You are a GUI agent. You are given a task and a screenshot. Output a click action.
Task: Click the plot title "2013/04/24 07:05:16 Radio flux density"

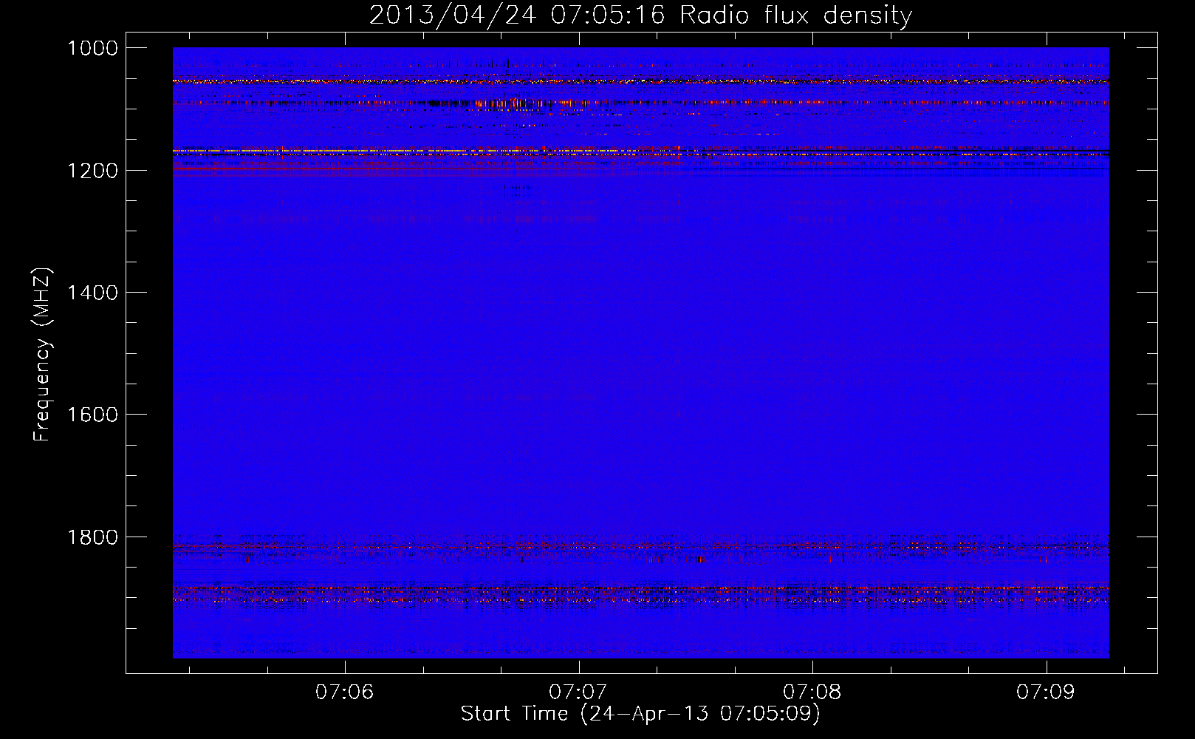[x=640, y=15]
